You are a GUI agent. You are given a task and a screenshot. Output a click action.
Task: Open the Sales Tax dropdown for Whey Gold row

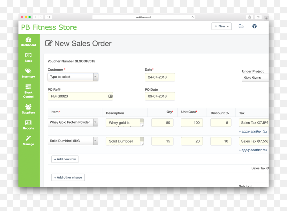254,123
